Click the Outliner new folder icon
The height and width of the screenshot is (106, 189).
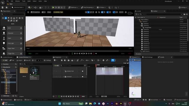coord(184,14)
